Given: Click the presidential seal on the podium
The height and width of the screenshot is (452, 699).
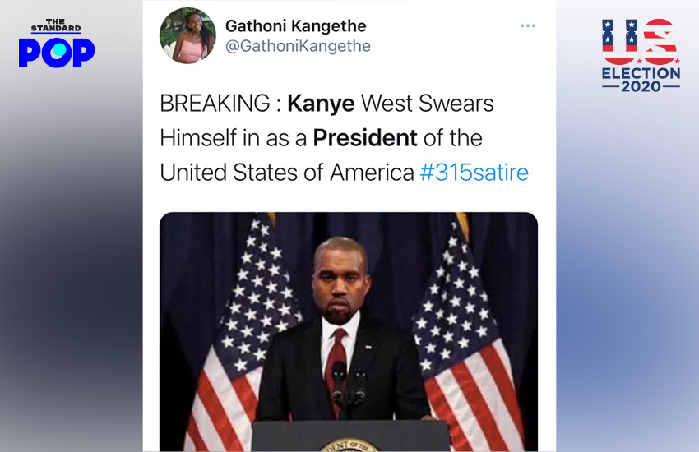Looking at the screenshot, I should click(349, 445).
